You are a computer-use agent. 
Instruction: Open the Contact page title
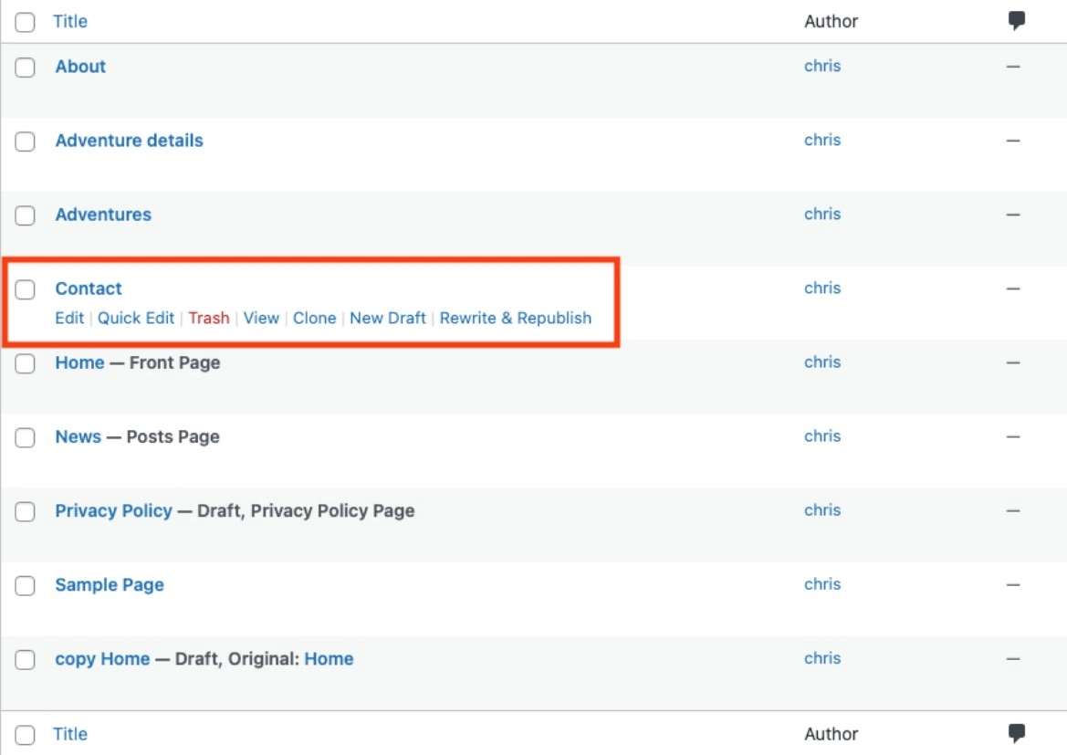point(89,288)
